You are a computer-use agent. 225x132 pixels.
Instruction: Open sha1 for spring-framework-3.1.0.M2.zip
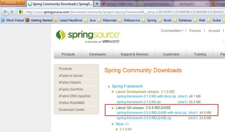[182, 102]
